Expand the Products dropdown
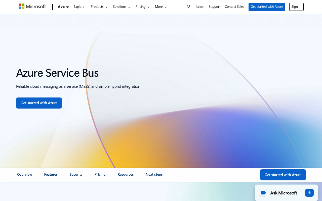 [x=99, y=7]
